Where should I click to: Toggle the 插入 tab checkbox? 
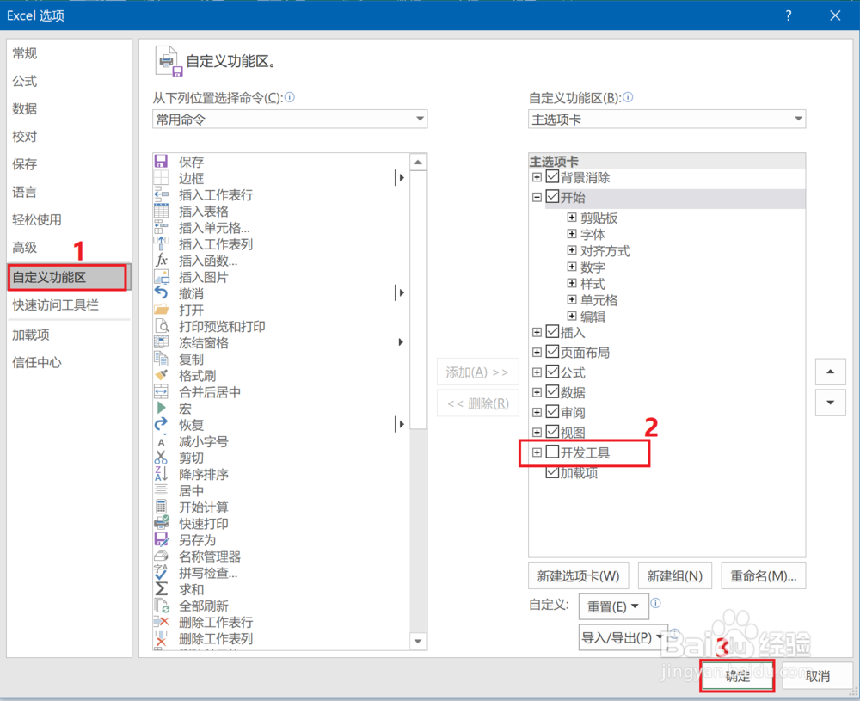click(x=552, y=331)
